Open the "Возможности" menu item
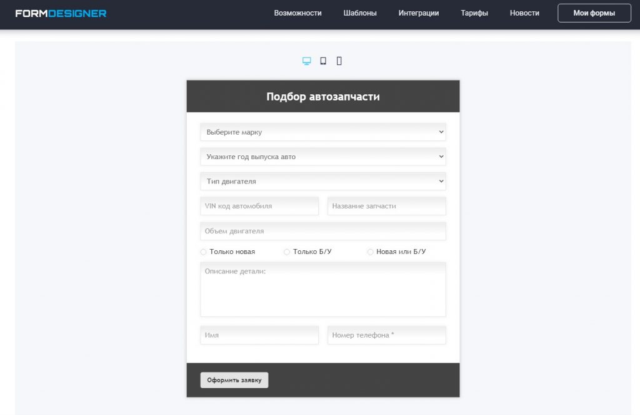 pos(297,13)
